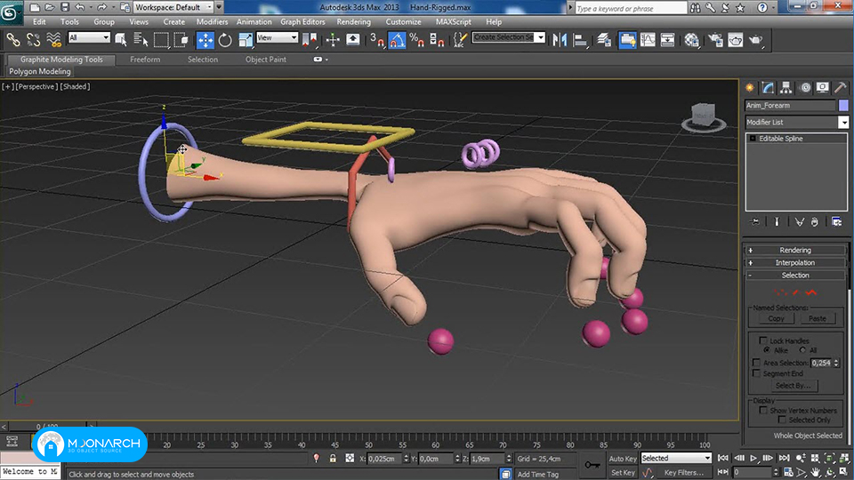854x480 pixels.
Task: Toggle the 3D Snaps icon
Action: [377, 40]
